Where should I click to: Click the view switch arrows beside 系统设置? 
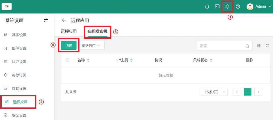point(46,20)
